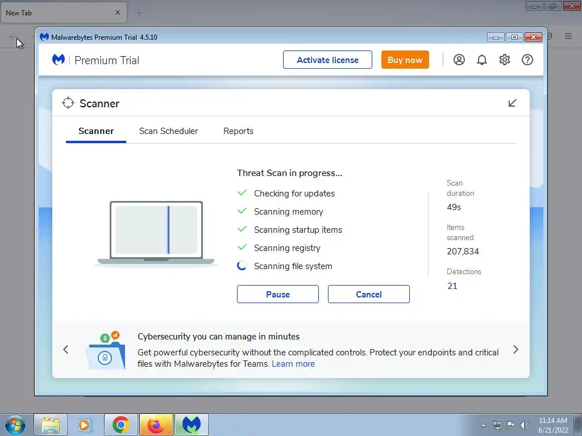The height and width of the screenshot is (436, 582).
Task: Click the scanning spinner beside file system
Action: click(x=242, y=266)
